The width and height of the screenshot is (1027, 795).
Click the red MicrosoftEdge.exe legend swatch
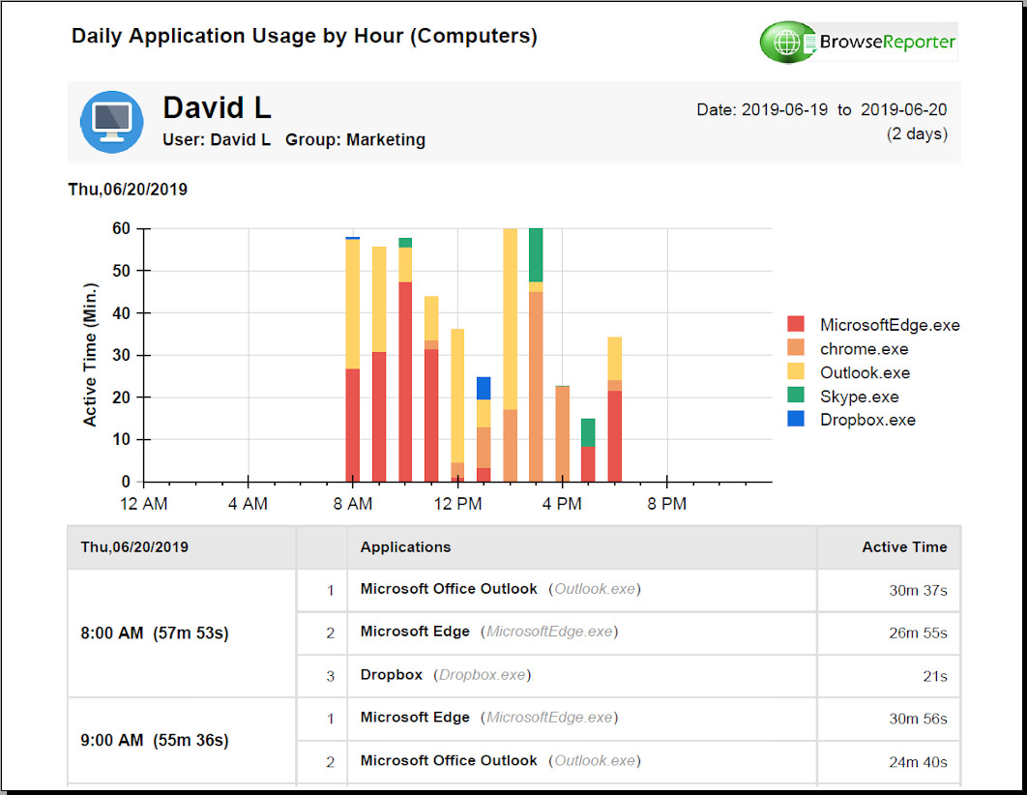796,325
